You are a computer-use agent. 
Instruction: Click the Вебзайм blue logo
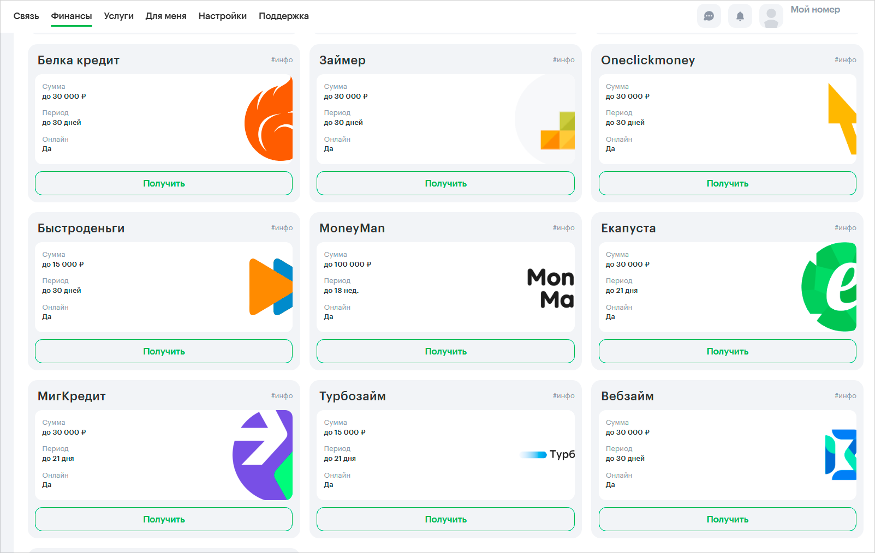[x=841, y=455]
